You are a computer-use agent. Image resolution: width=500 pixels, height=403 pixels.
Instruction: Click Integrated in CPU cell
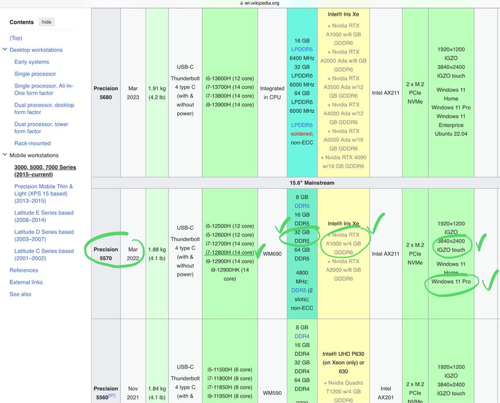pos(272,93)
